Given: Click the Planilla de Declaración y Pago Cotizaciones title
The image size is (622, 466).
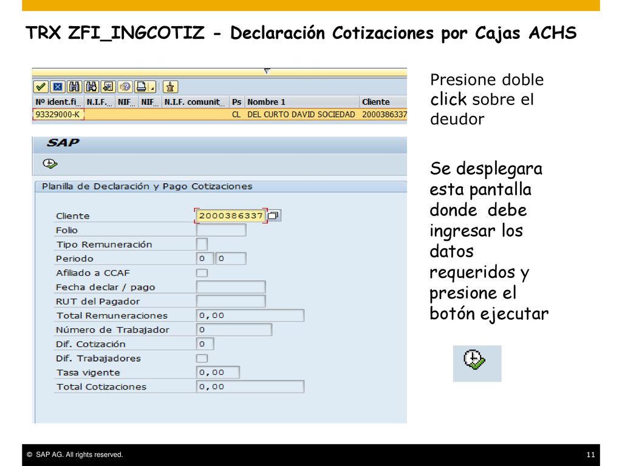Looking at the screenshot, I should click(x=147, y=186).
